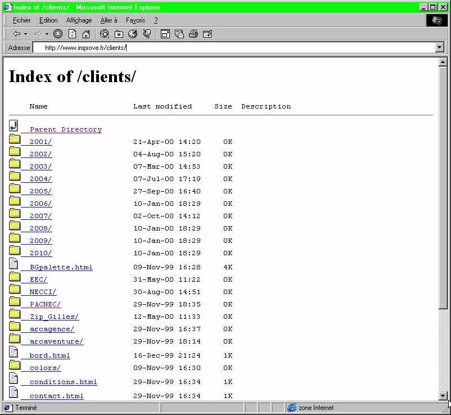Open the PACNEC/ directory link

coord(45,304)
